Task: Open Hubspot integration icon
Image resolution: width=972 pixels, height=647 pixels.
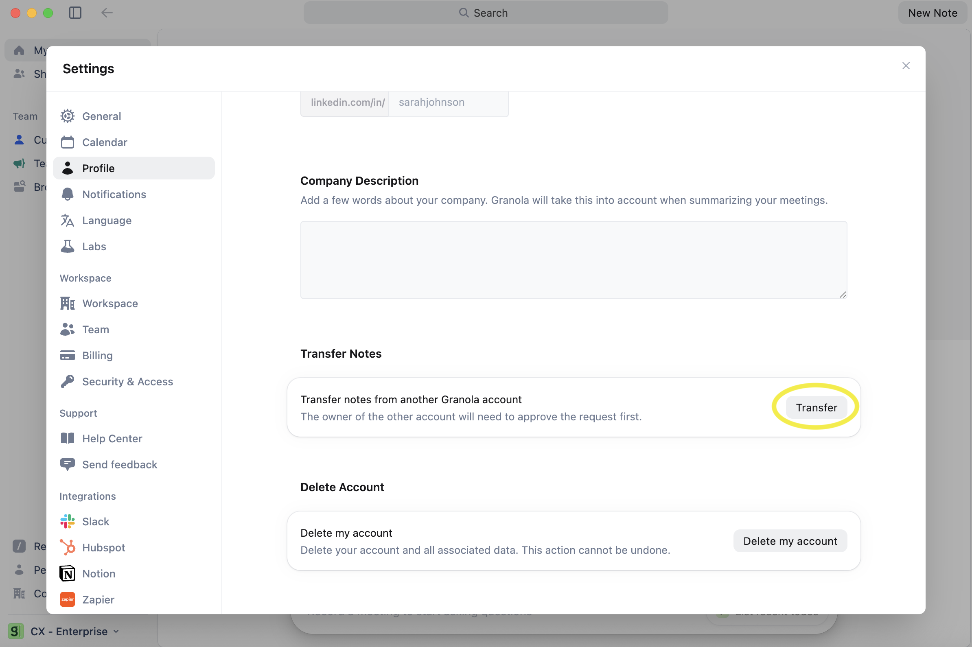Action: click(x=67, y=548)
